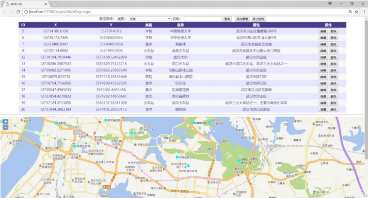Click the address bar URL localhost:53766
Viewport: 368px width, 199px height.
(60, 12)
